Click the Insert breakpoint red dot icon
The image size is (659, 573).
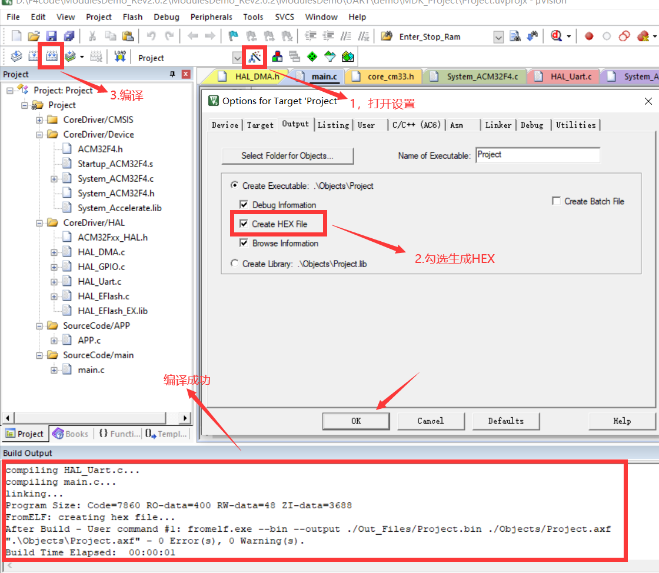pyautogui.click(x=589, y=36)
